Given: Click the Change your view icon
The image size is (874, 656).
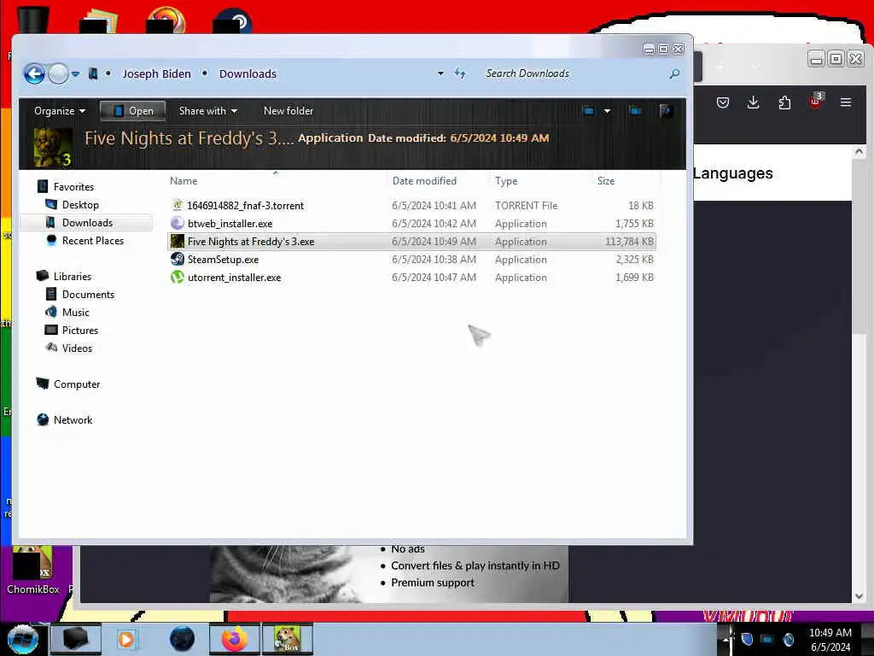Looking at the screenshot, I should 588,110.
